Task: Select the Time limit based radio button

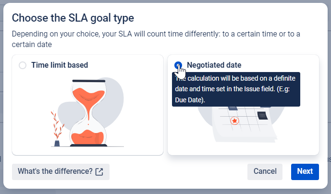Action: pos(23,65)
